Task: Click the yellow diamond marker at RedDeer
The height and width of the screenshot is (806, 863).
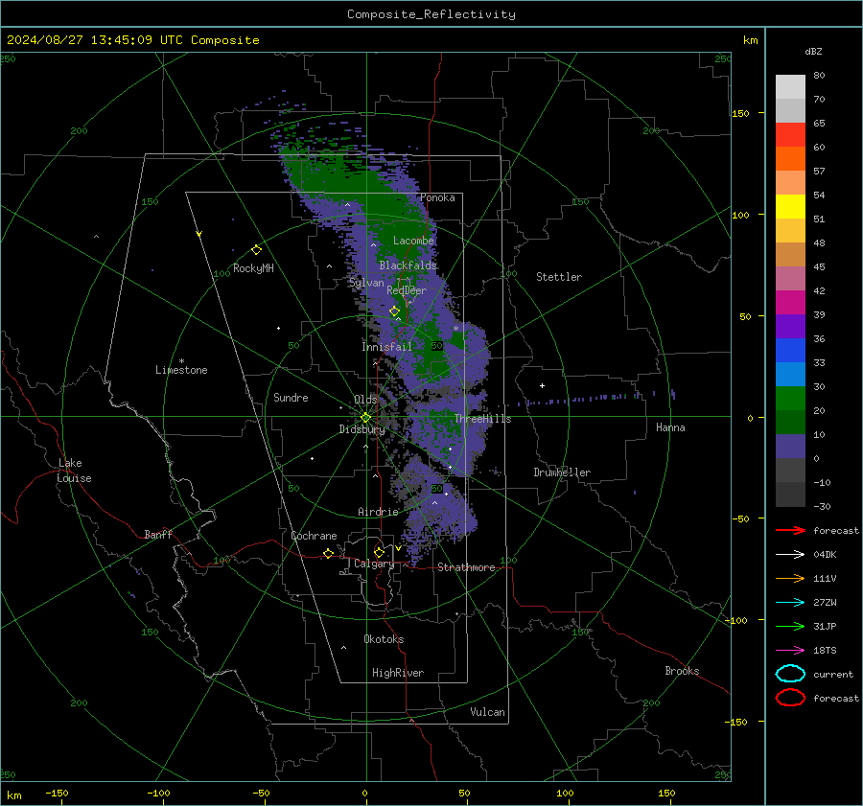Action: 394,311
